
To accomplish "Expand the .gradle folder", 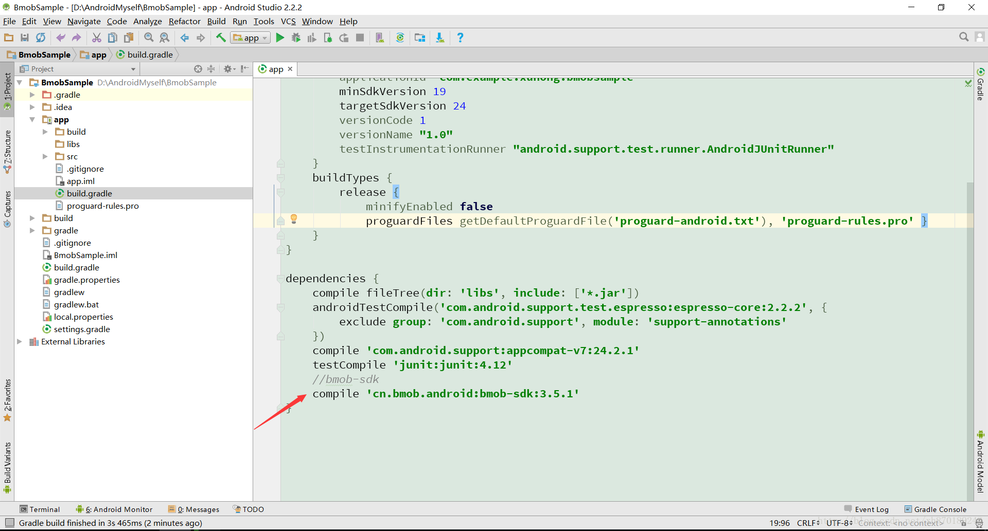I will pos(32,95).
